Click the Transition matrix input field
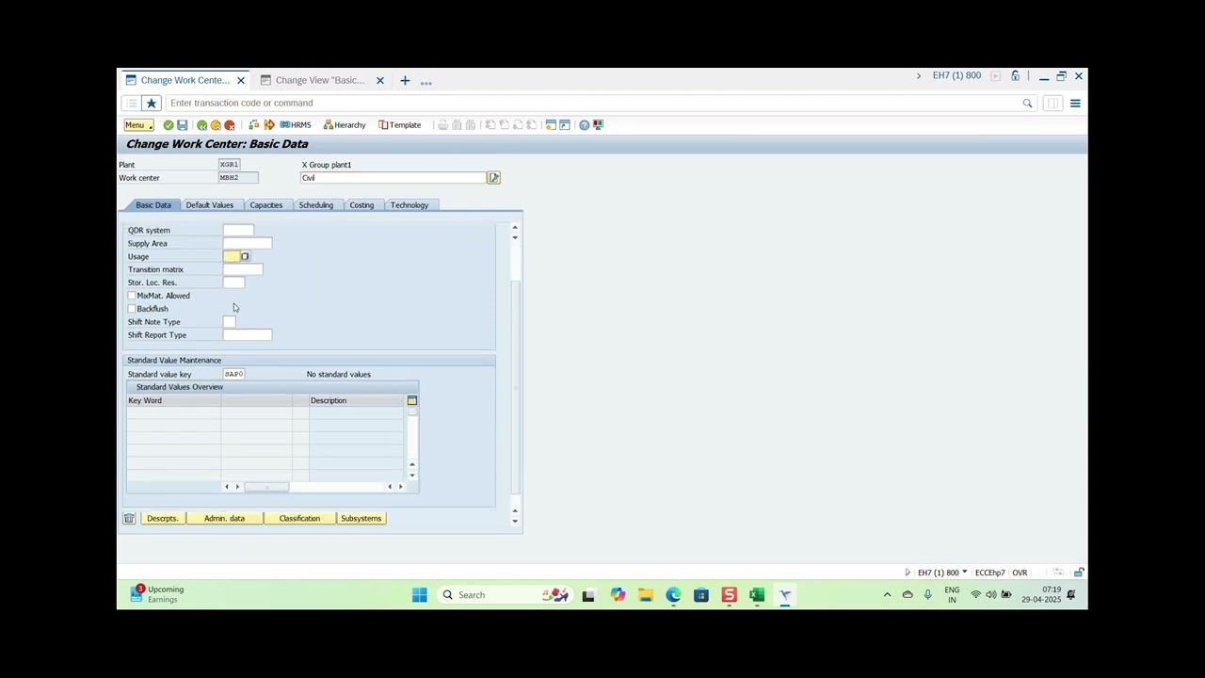 click(243, 270)
